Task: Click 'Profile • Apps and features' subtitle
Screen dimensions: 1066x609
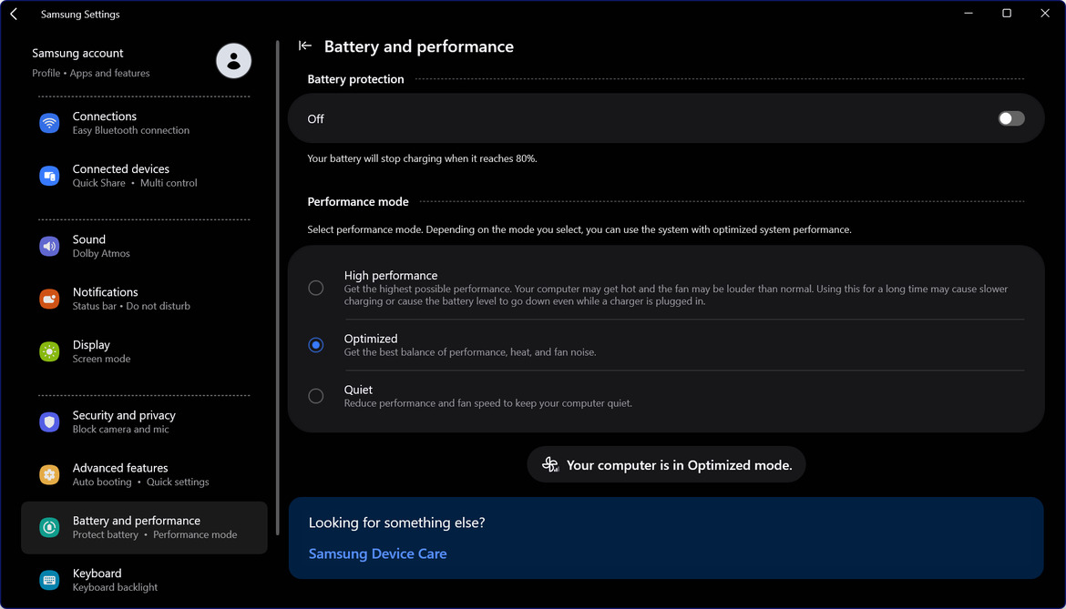Action: [x=90, y=74]
